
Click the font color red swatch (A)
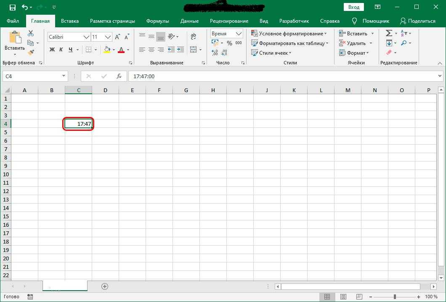pyautogui.click(x=121, y=50)
